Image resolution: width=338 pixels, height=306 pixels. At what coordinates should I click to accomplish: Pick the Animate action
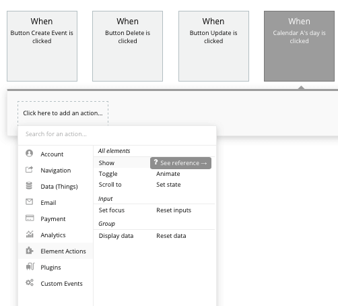168,174
